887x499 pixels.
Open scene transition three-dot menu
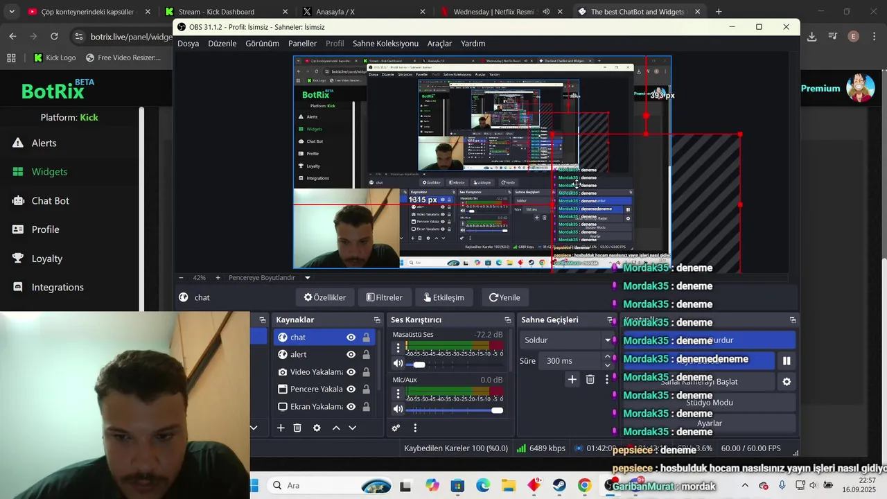(x=607, y=379)
